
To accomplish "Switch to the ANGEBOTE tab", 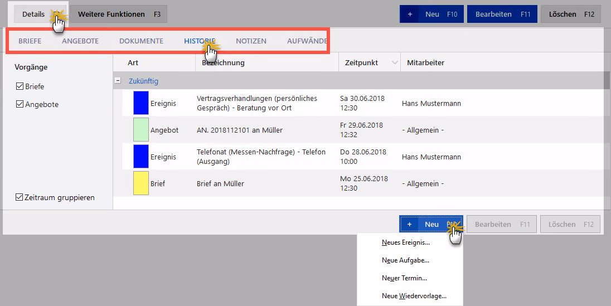I will 80,41.
